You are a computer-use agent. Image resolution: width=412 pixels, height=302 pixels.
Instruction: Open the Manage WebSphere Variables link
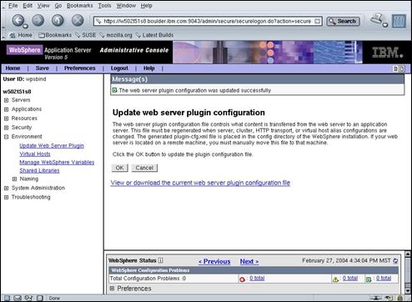57,163
